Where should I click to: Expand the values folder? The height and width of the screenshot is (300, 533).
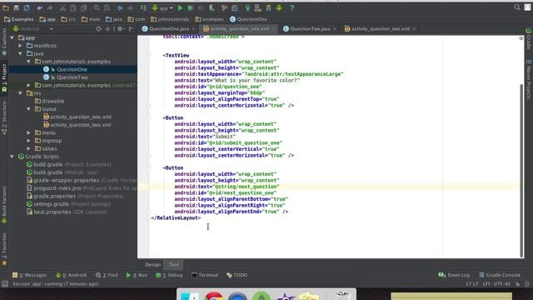tap(28, 148)
